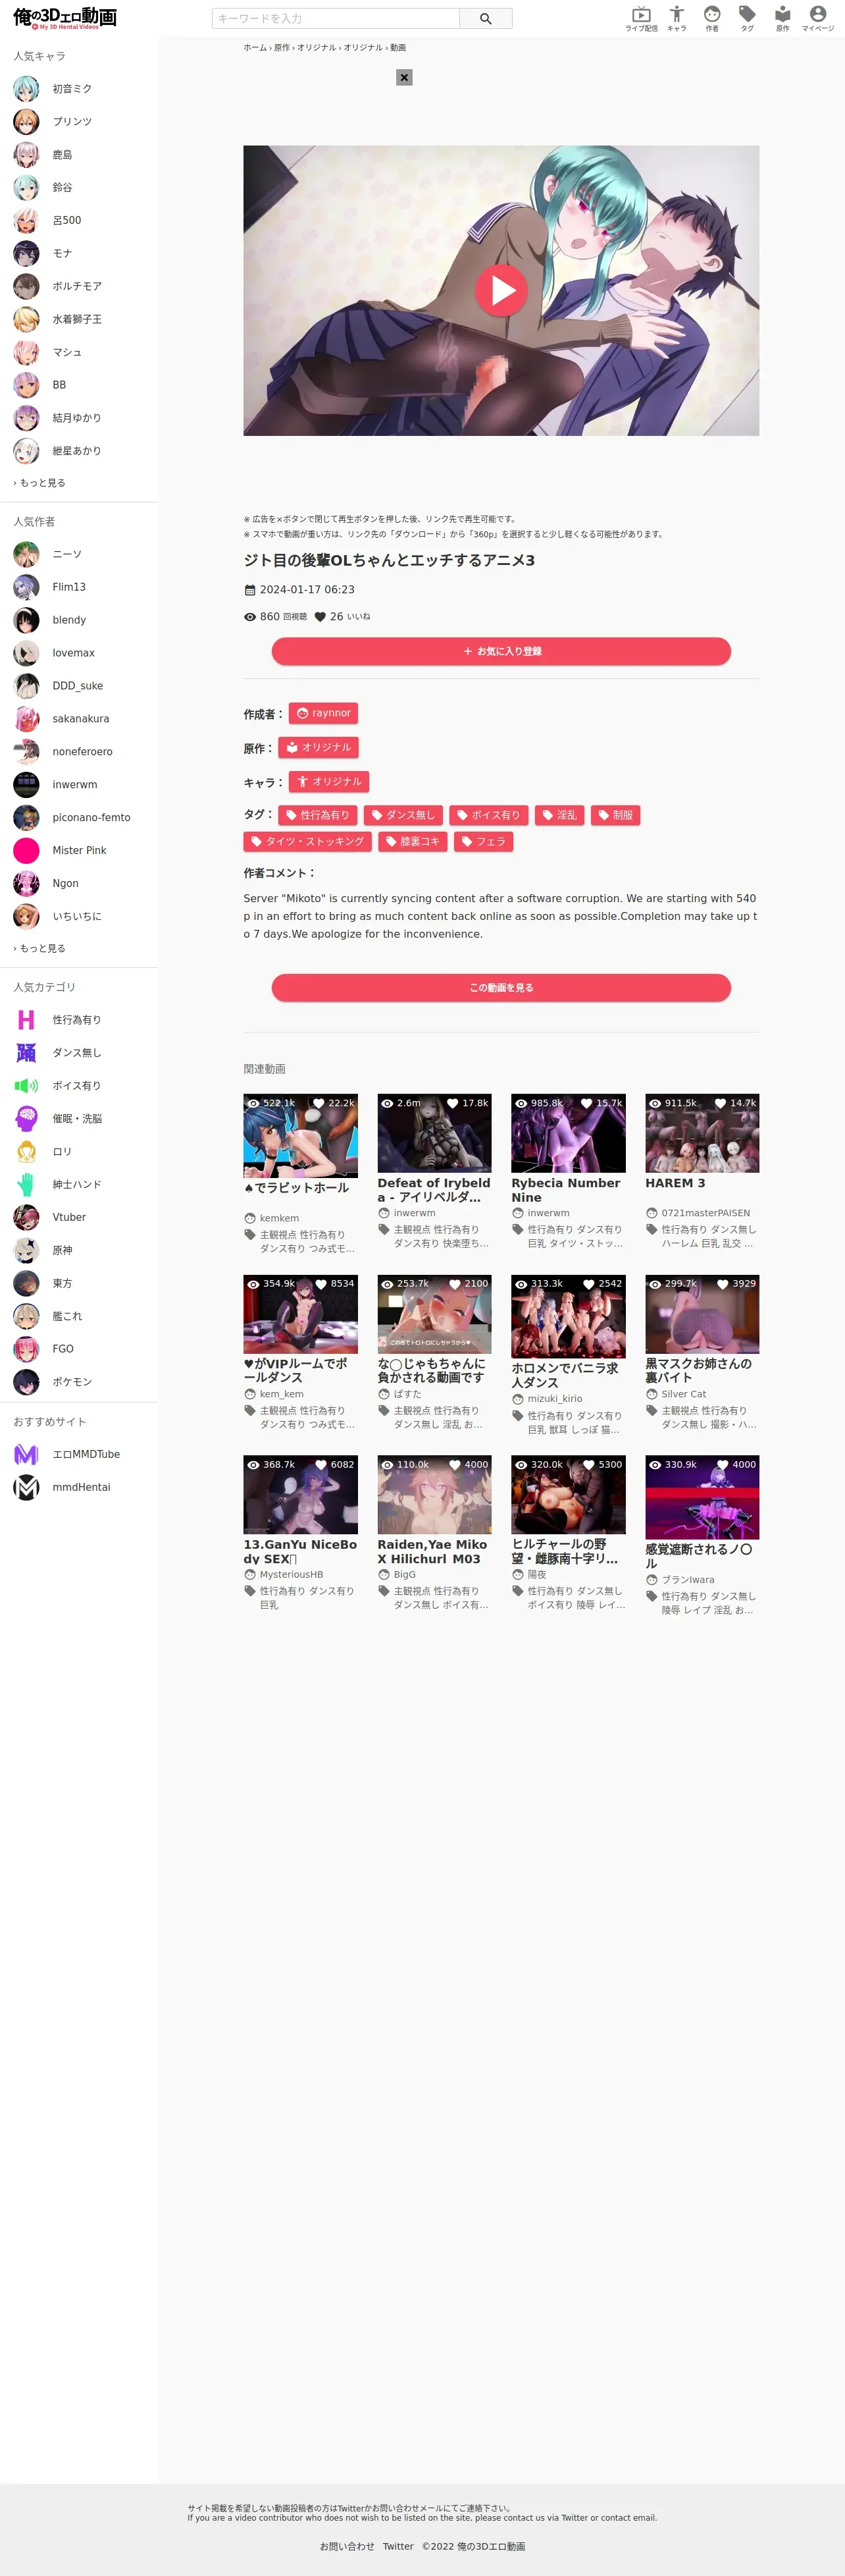
Task: Focus the キーワードを入力 search field
Action: [x=336, y=18]
